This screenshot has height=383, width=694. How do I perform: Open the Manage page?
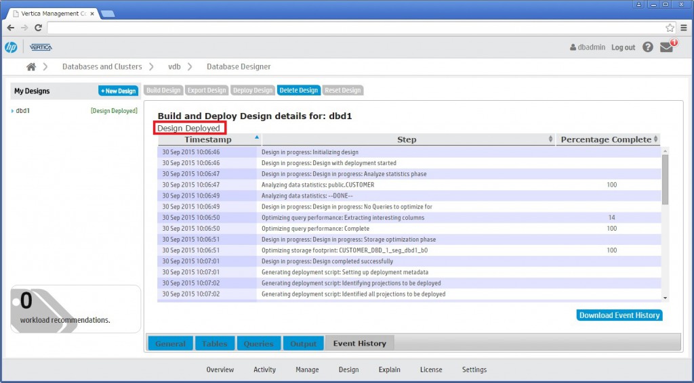307,369
